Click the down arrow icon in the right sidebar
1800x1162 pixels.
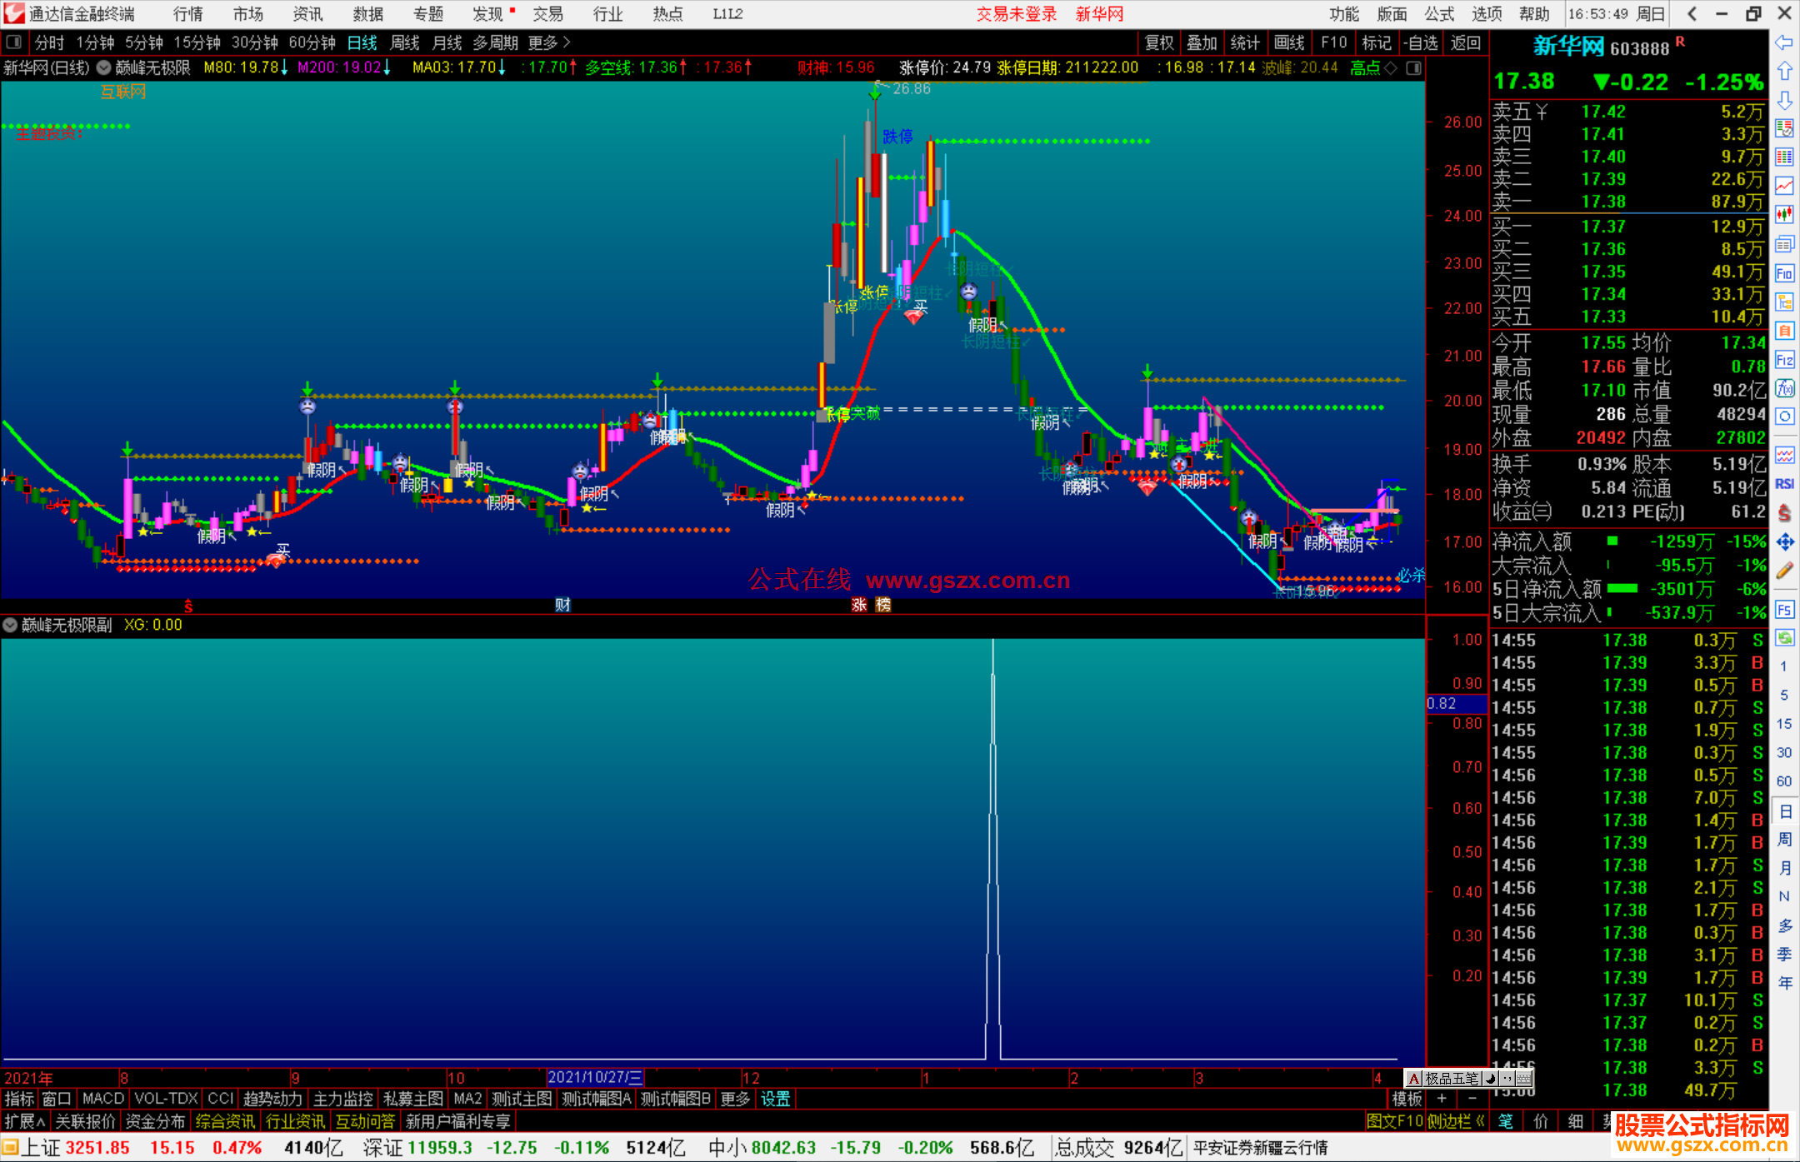1784,100
